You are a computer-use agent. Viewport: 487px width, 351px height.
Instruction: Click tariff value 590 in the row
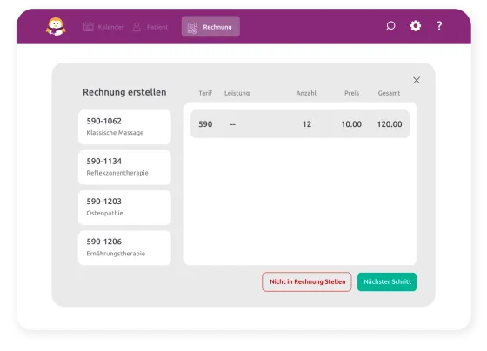[x=205, y=124]
